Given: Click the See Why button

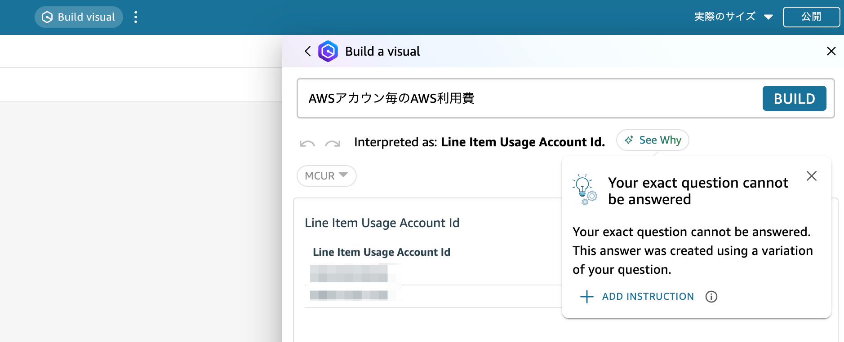Looking at the screenshot, I should [653, 140].
